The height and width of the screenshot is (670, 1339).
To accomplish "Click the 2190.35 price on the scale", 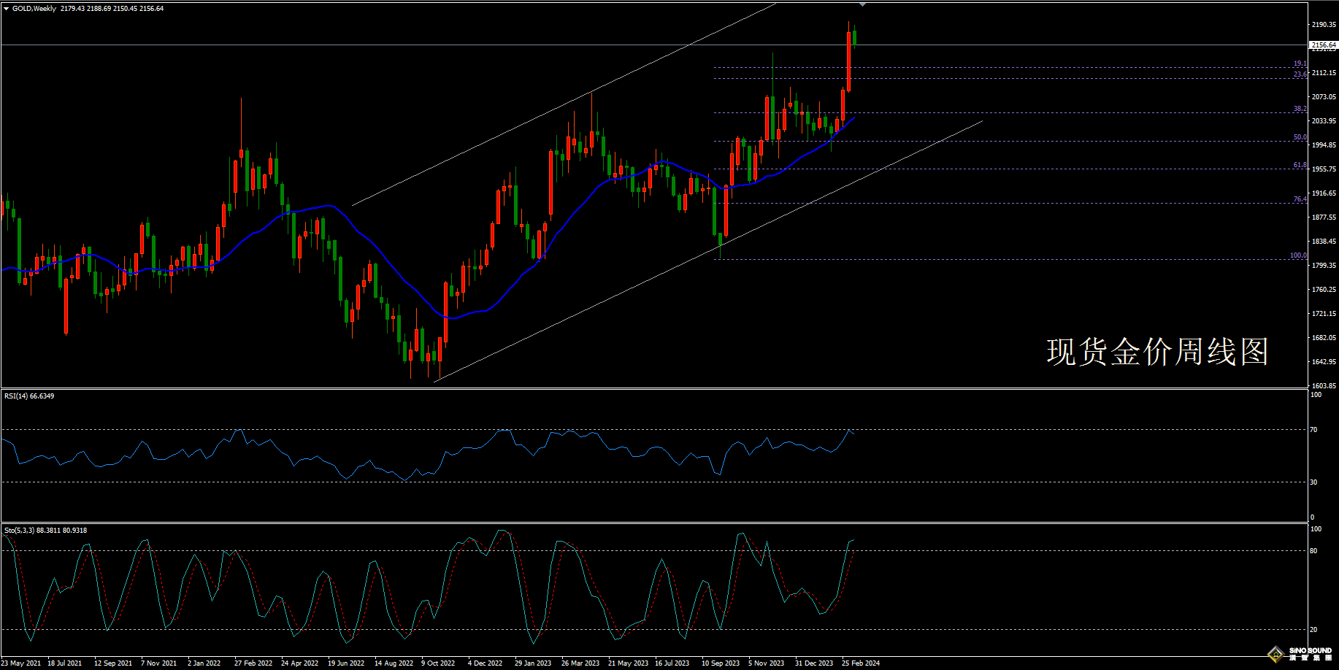I will point(1324,25).
